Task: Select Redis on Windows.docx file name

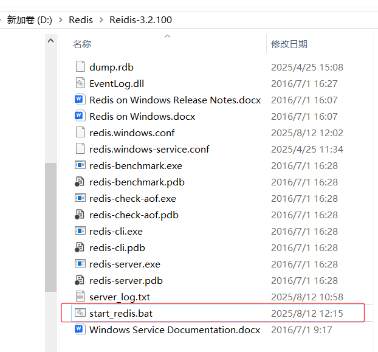Action: [x=142, y=117]
